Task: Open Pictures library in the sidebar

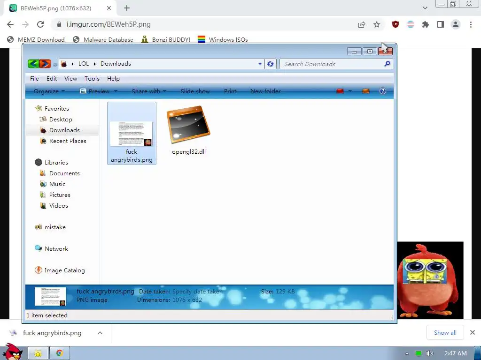Action: [60, 195]
